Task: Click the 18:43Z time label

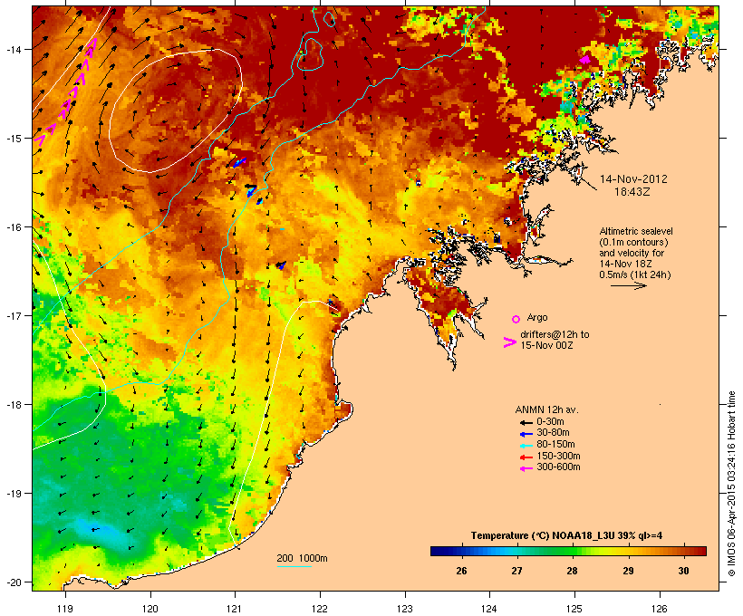Action: [x=632, y=192]
